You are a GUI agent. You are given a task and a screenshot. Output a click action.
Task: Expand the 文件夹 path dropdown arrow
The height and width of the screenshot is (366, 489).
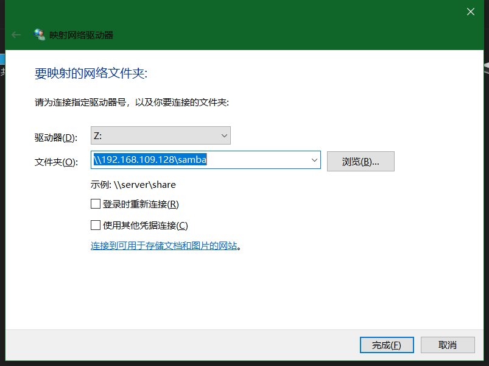(x=315, y=160)
